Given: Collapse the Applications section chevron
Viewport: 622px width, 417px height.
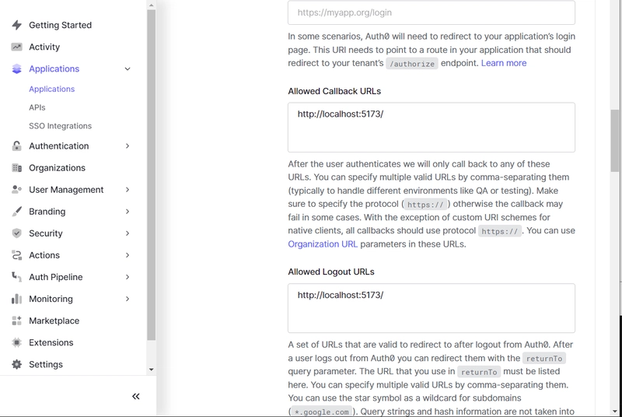Looking at the screenshot, I should click(x=128, y=68).
